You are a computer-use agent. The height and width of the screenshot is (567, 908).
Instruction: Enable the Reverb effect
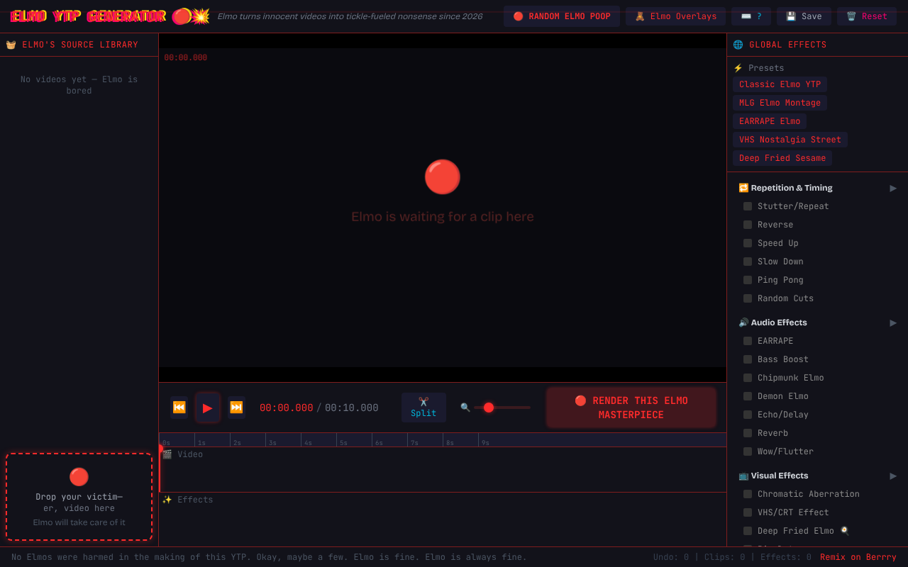[748, 433]
